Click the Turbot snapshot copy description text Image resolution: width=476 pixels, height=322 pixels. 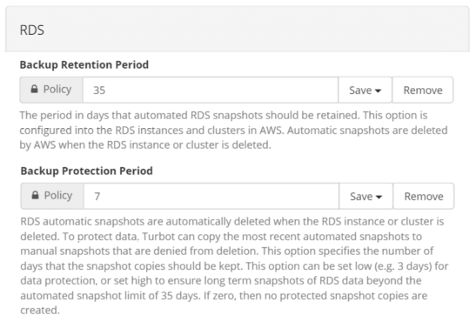[x=234, y=265]
